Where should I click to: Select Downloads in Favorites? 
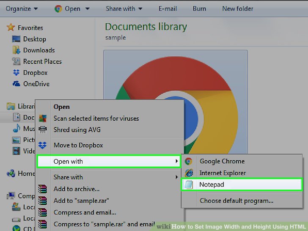coord(39,50)
